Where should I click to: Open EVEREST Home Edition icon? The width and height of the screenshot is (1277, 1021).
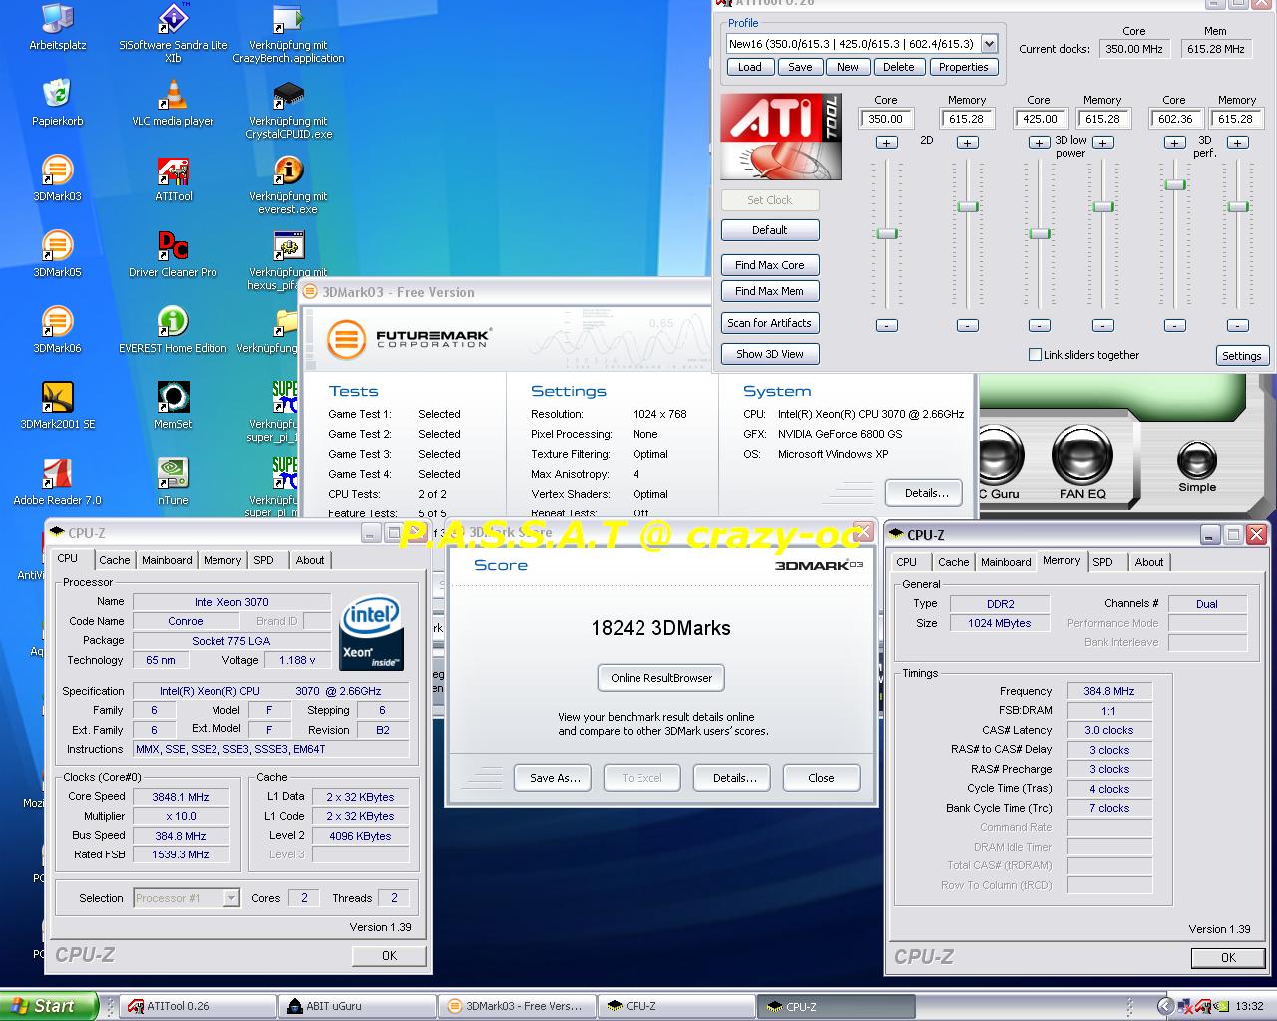[173, 330]
